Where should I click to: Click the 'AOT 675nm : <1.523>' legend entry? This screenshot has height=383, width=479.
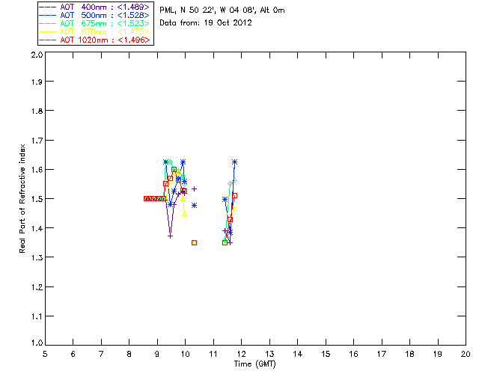pos(94,23)
